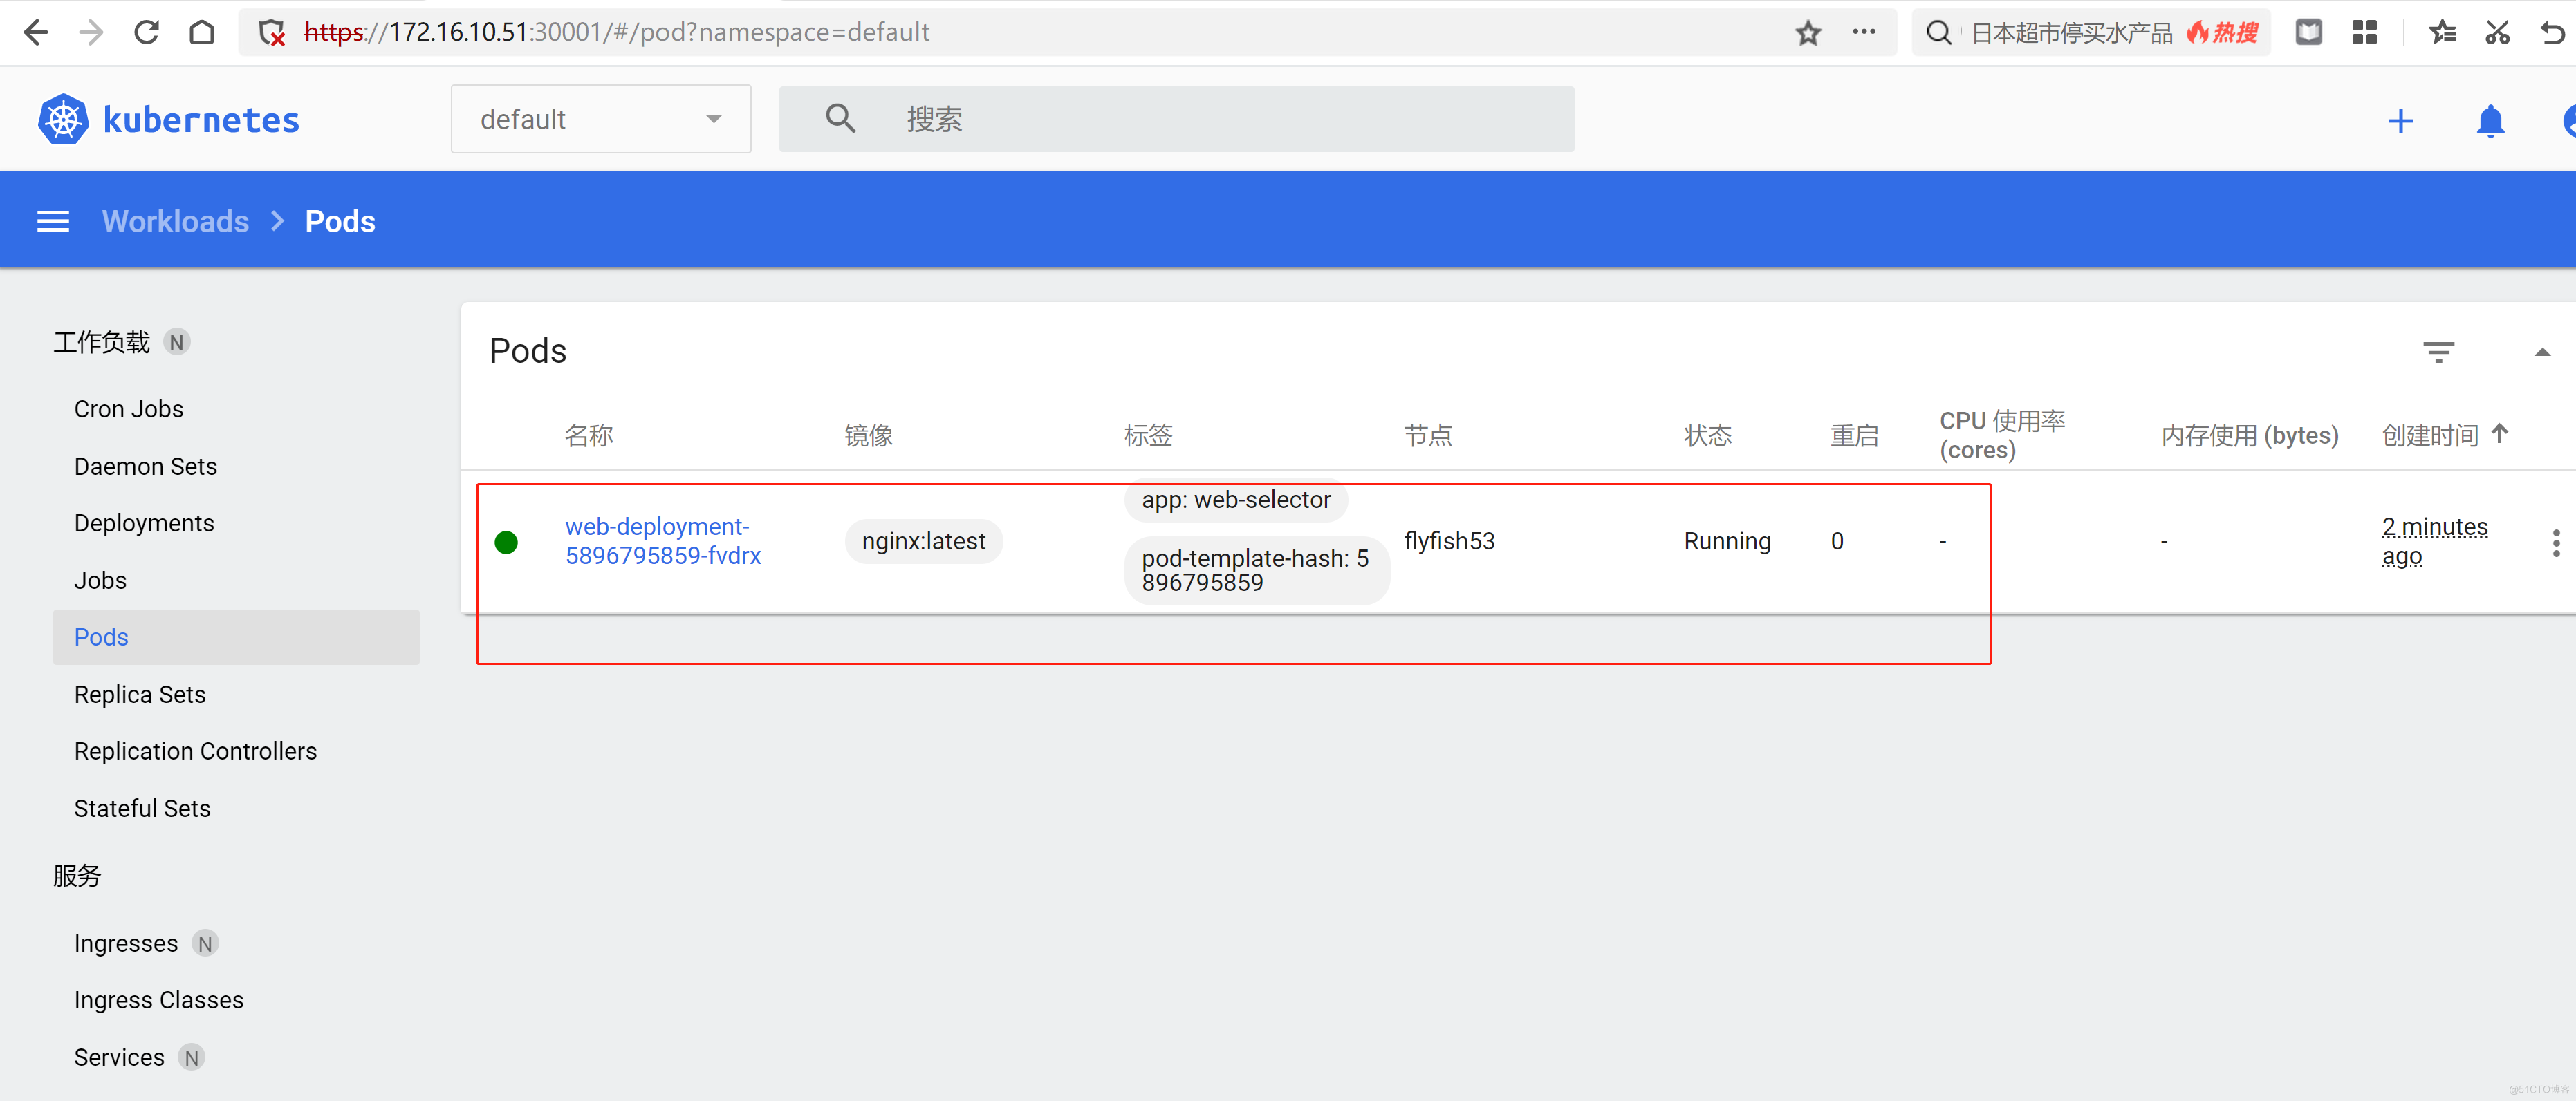Image resolution: width=2576 pixels, height=1101 pixels.
Task: Click the flyfish53 node cell
Action: point(1449,540)
